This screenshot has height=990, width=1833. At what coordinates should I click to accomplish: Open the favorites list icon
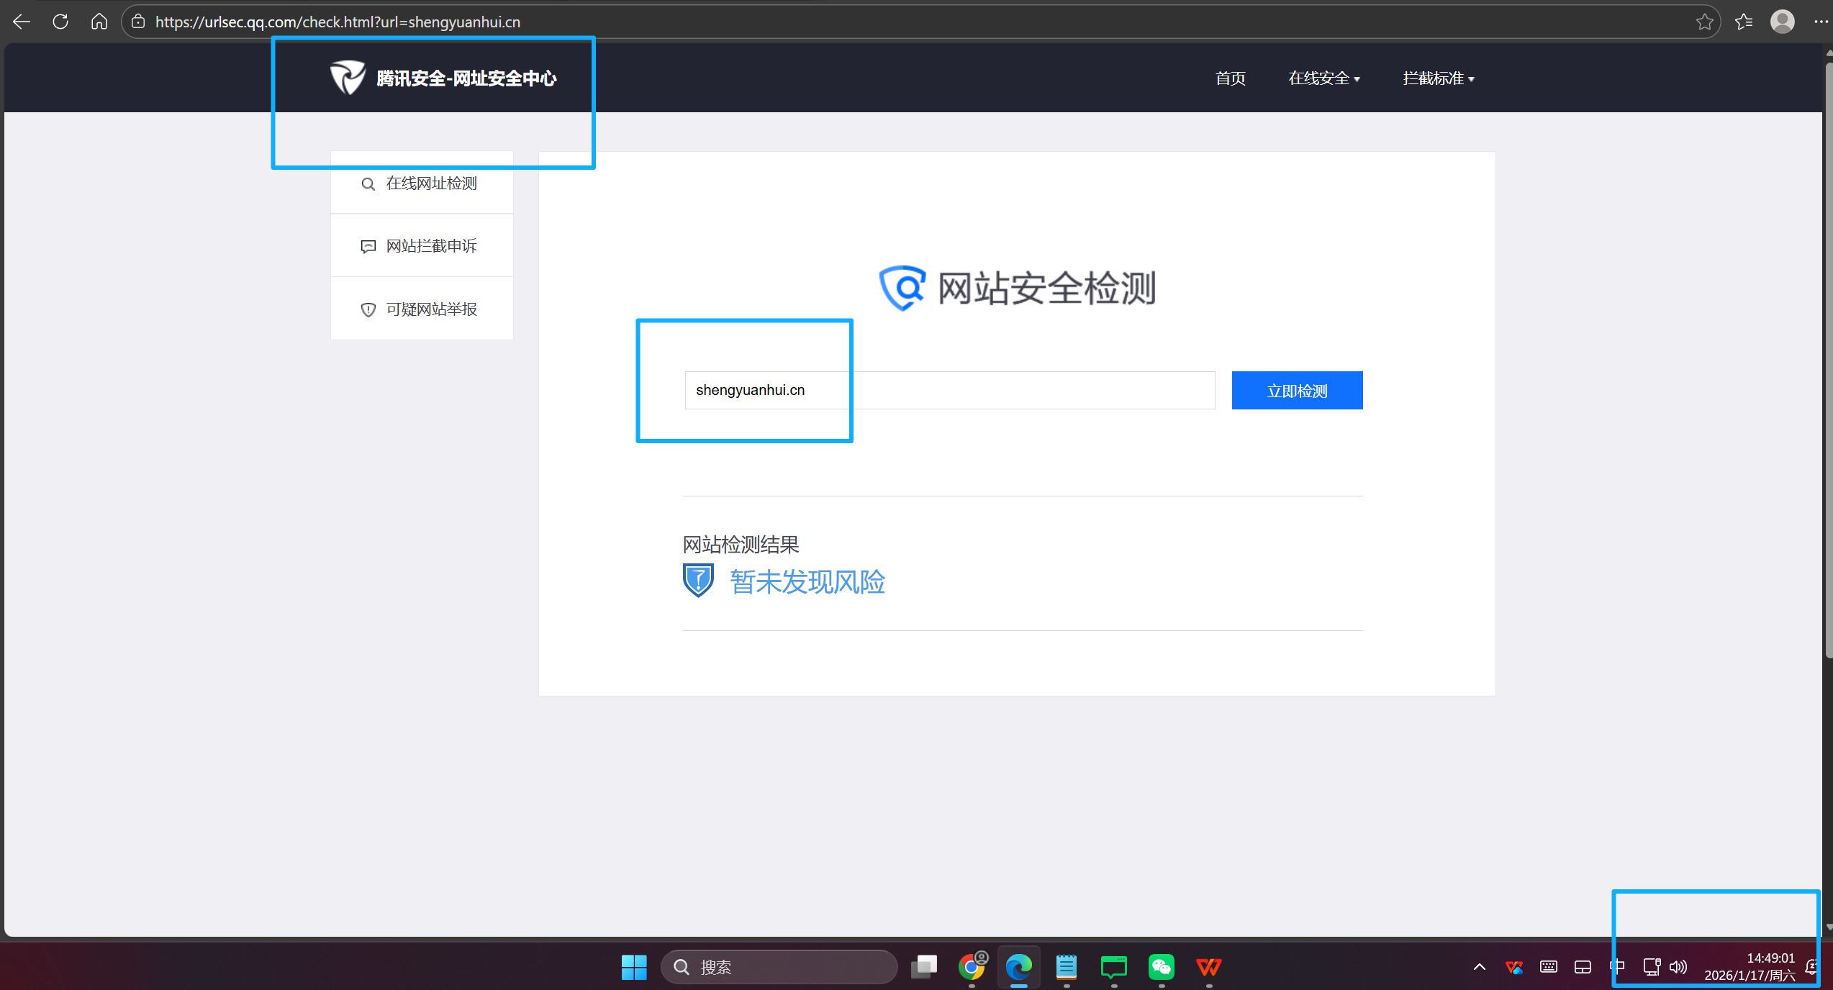1744,22
